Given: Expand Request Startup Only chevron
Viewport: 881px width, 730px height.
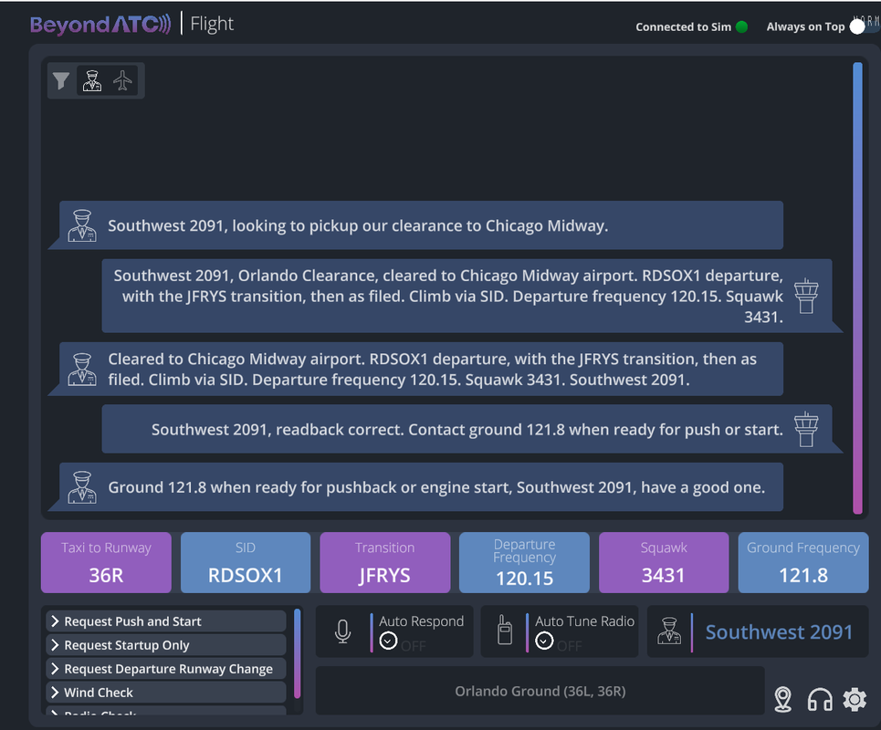Looking at the screenshot, I should 55,644.
